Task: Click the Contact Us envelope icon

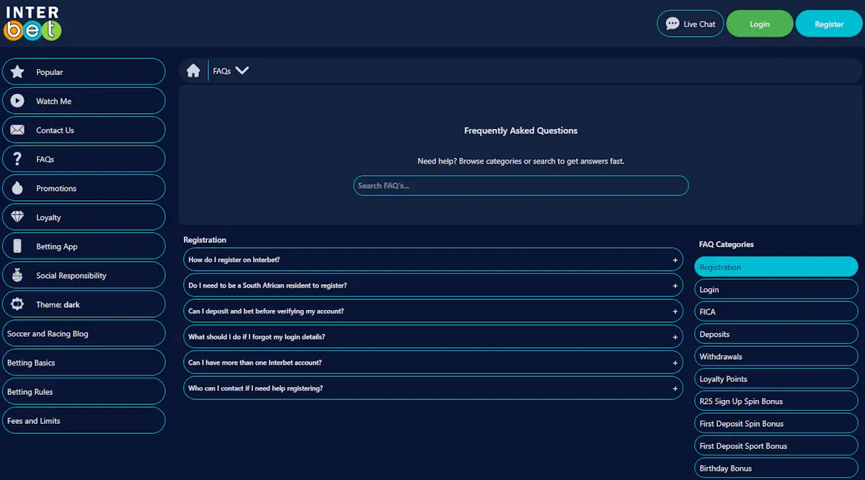Action: click(x=17, y=130)
